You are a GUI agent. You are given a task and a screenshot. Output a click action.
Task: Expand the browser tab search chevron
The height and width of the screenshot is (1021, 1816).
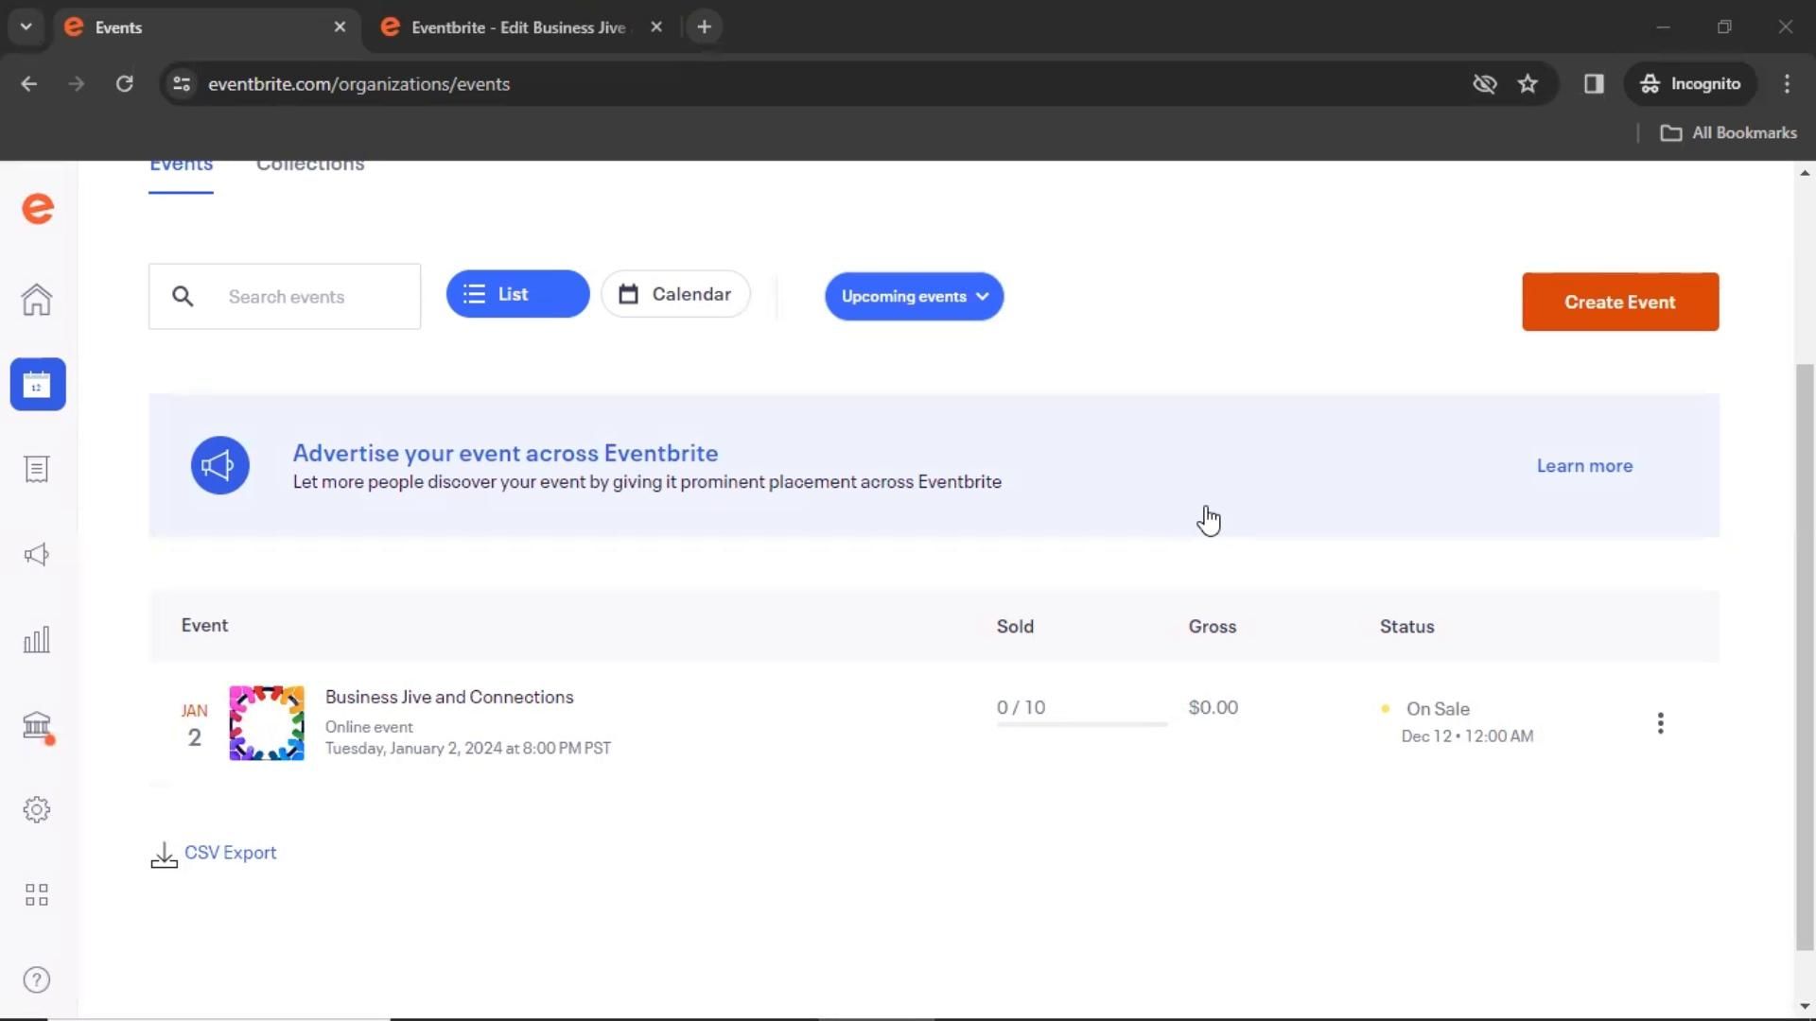26,27
